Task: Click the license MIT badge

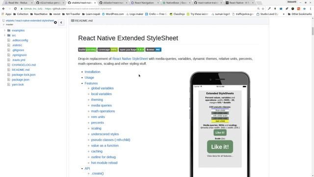Action: pos(154,50)
